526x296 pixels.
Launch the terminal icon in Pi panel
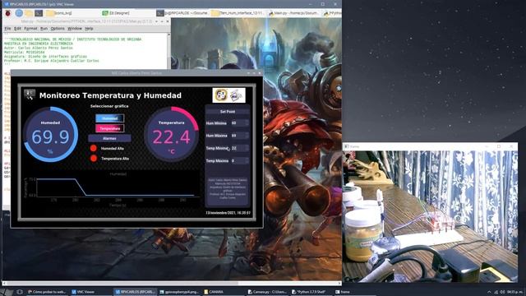coord(39,13)
